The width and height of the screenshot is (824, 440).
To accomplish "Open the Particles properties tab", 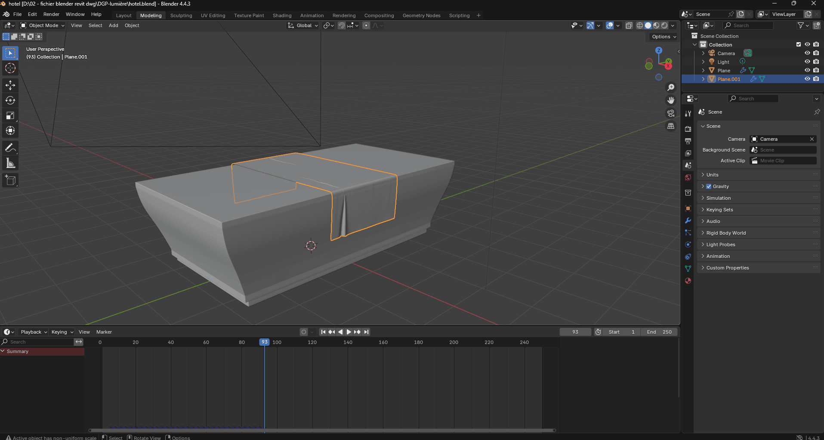I will tap(688, 232).
